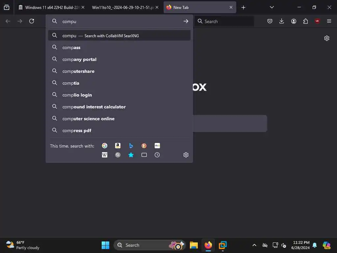Close the New Tab tab
Viewport: 337px width, 253px height.
pos(231,7)
